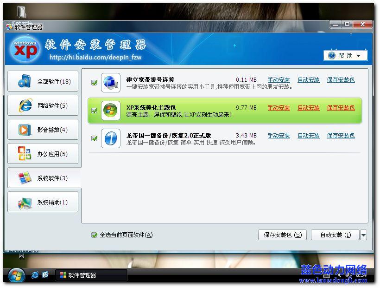380x288 pixels.
Task: Click the 保存安装包(S) button at bottom
Action: click(x=282, y=235)
